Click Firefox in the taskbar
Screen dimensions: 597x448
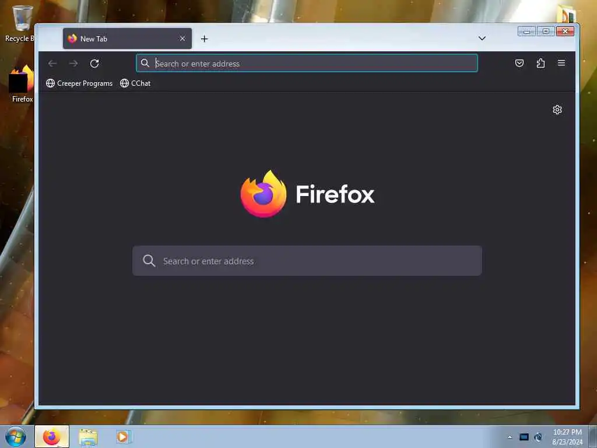point(52,436)
